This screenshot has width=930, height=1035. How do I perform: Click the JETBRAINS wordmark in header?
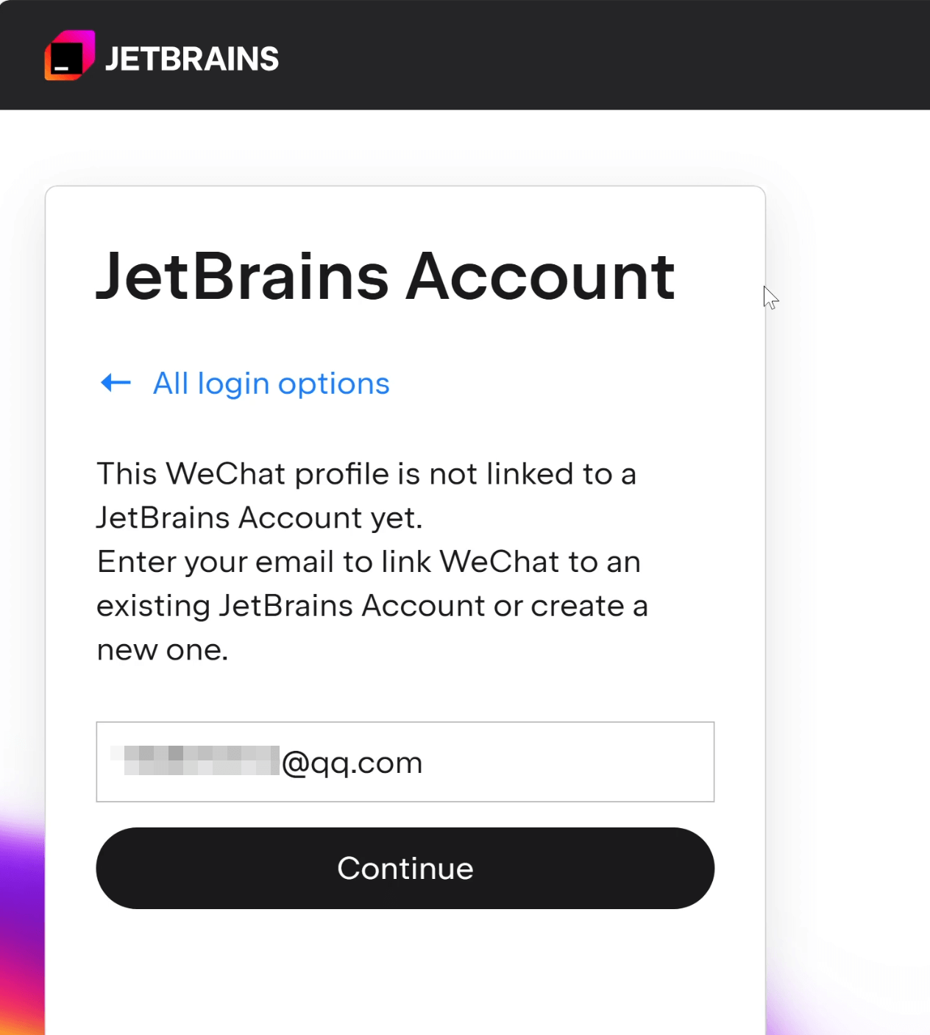click(x=192, y=59)
